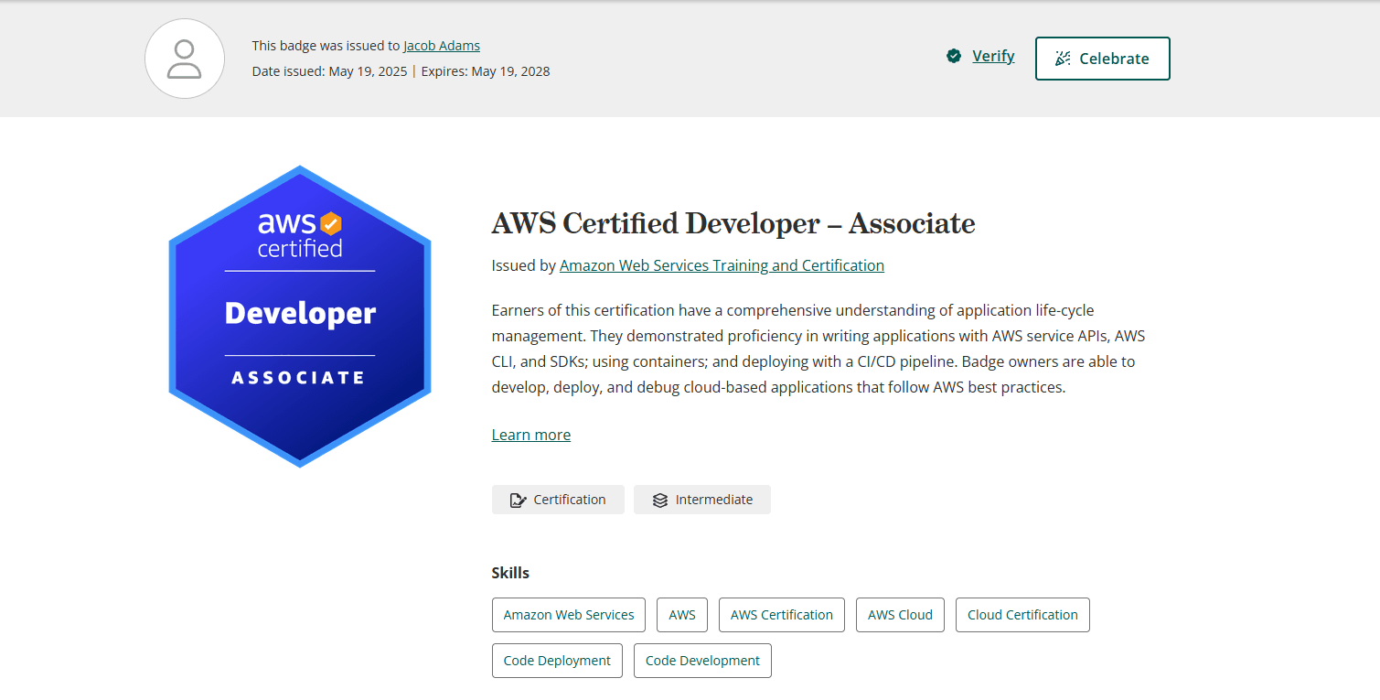Image resolution: width=1380 pixels, height=700 pixels.
Task: Click the Certification tag pencil icon
Action: point(518,500)
